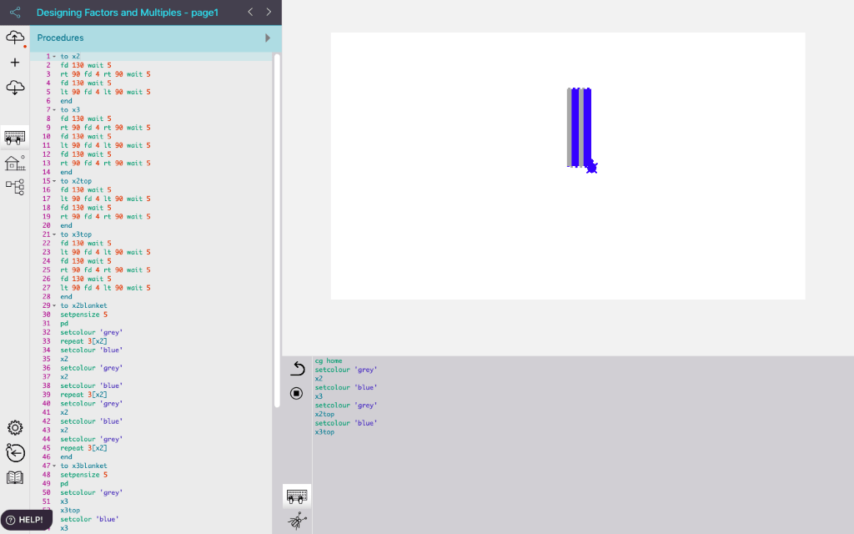Open the house icon in left sidebar
The height and width of the screenshot is (534, 854).
[15, 163]
